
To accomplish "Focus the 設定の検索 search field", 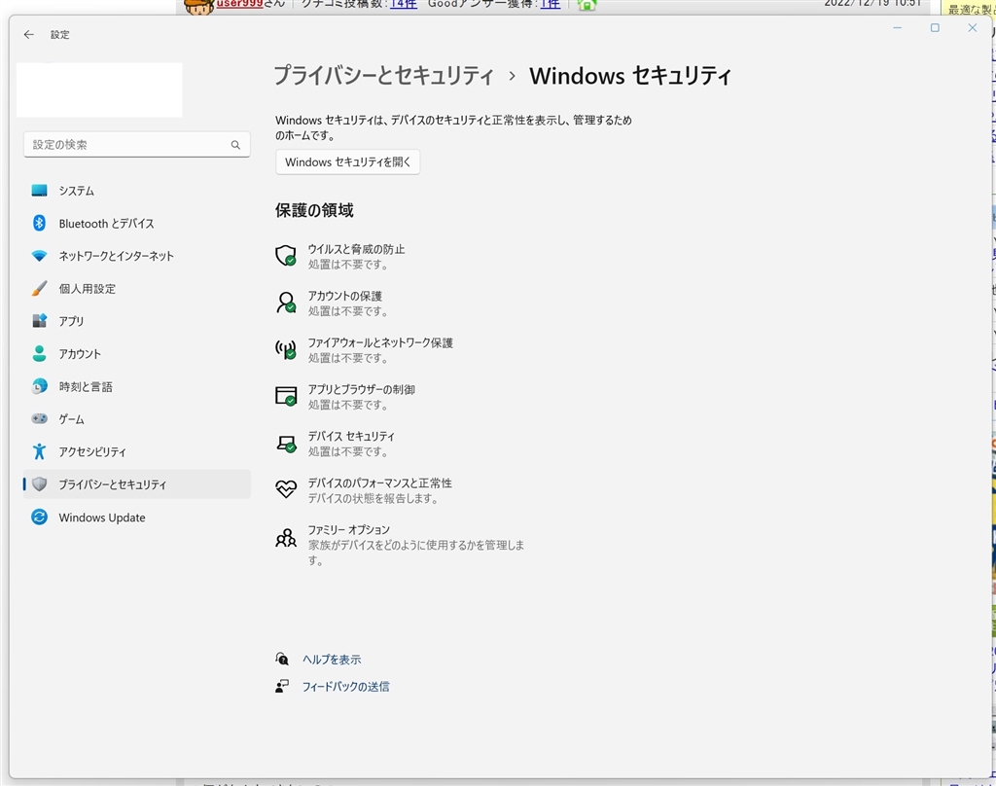I will (136, 145).
